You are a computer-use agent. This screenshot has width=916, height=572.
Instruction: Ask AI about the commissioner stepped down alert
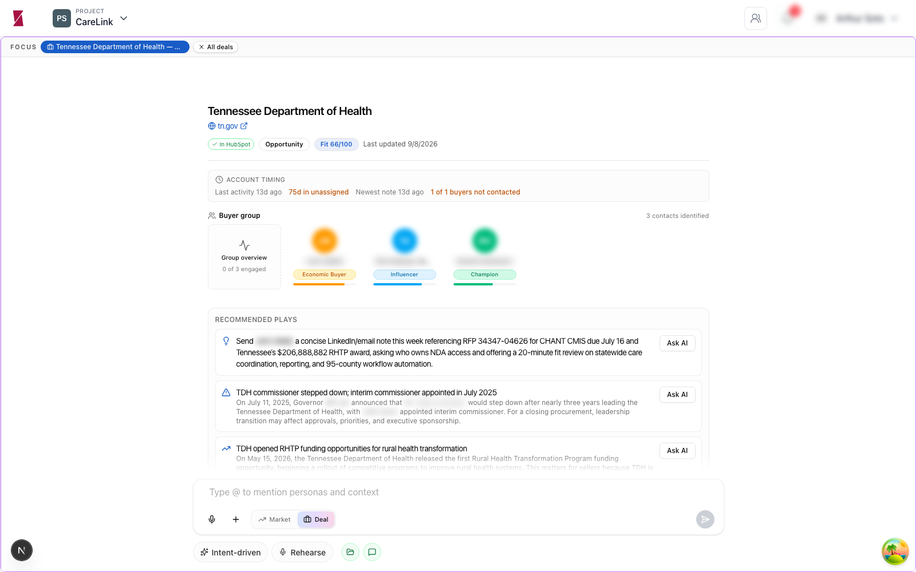click(x=677, y=395)
